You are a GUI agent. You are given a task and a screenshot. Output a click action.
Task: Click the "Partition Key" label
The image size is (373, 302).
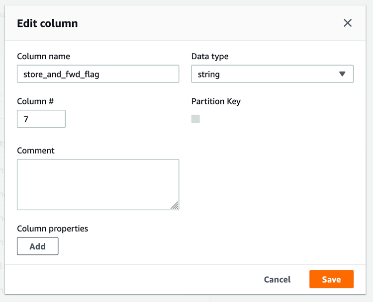pos(216,101)
